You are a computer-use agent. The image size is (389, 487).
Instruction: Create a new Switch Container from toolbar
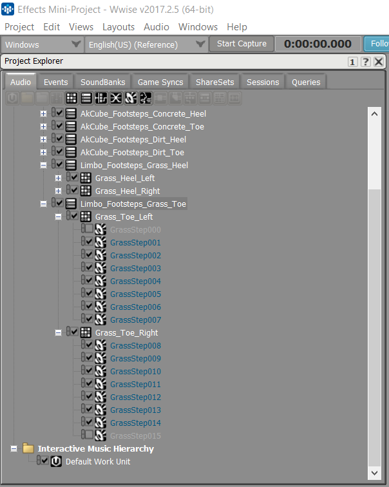point(101,98)
